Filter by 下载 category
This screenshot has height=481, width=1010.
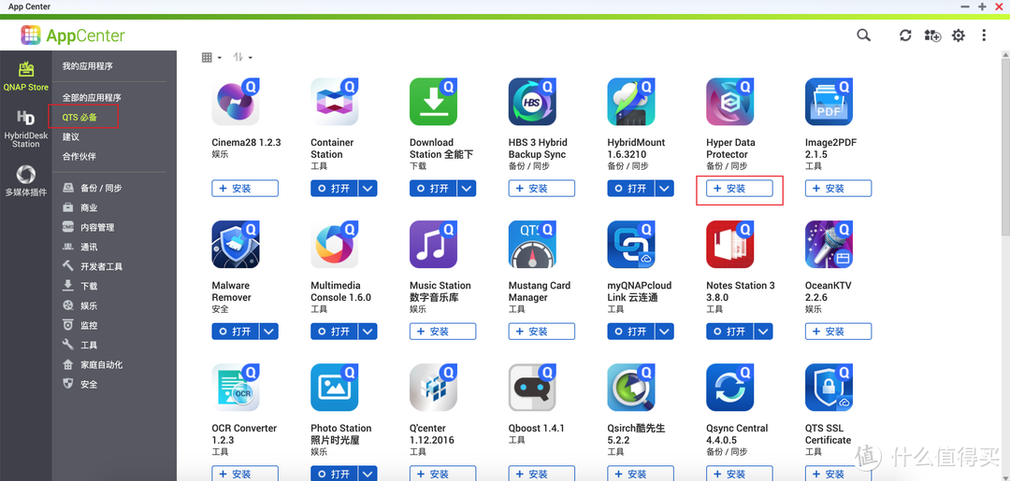(x=80, y=286)
